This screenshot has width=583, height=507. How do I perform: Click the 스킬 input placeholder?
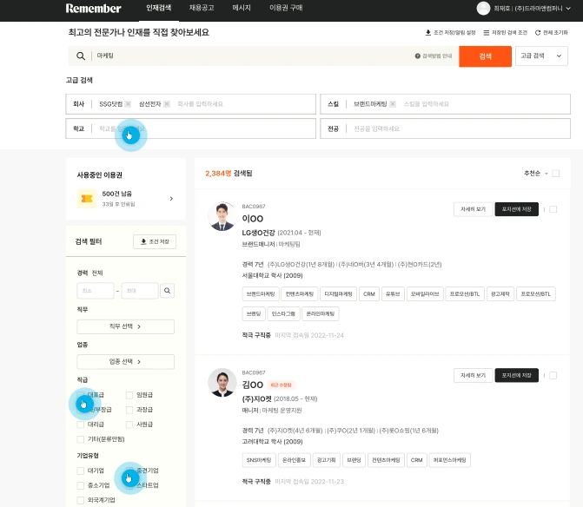click(x=427, y=104)
